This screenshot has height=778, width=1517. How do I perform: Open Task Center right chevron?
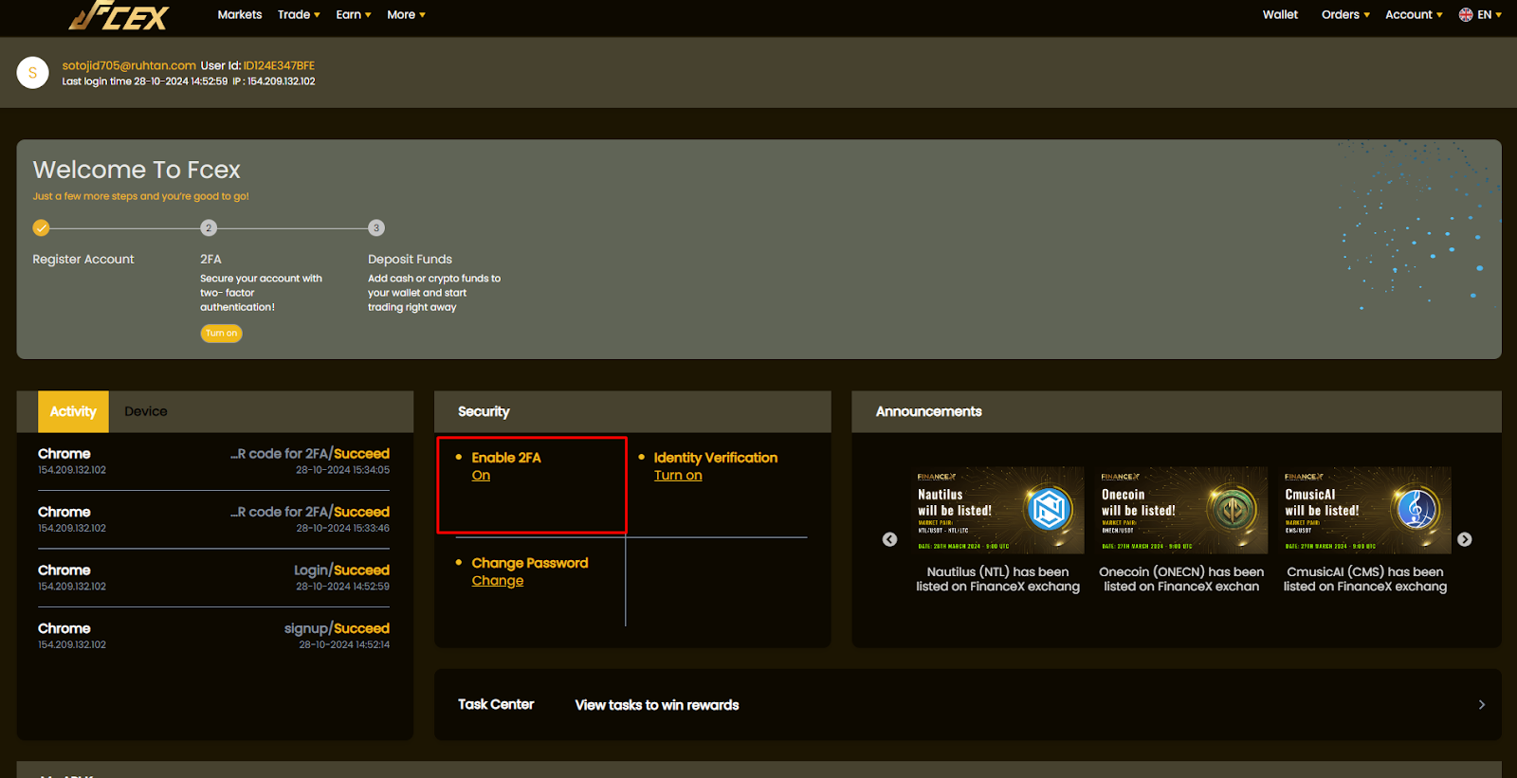click(1482, 705)
